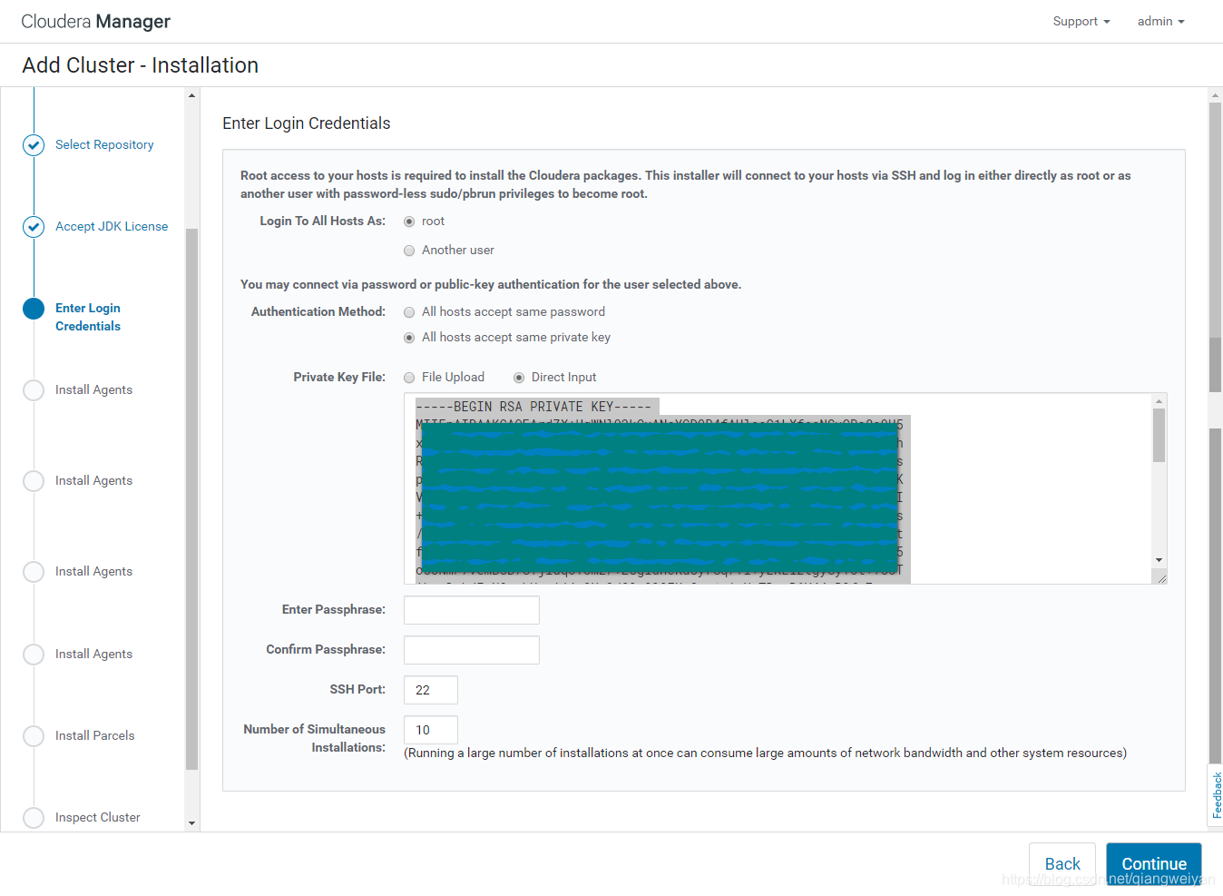This screenshot has height=896, width=1223.
Task: Open the admin user dropdown
Action: pos(1161,21)
